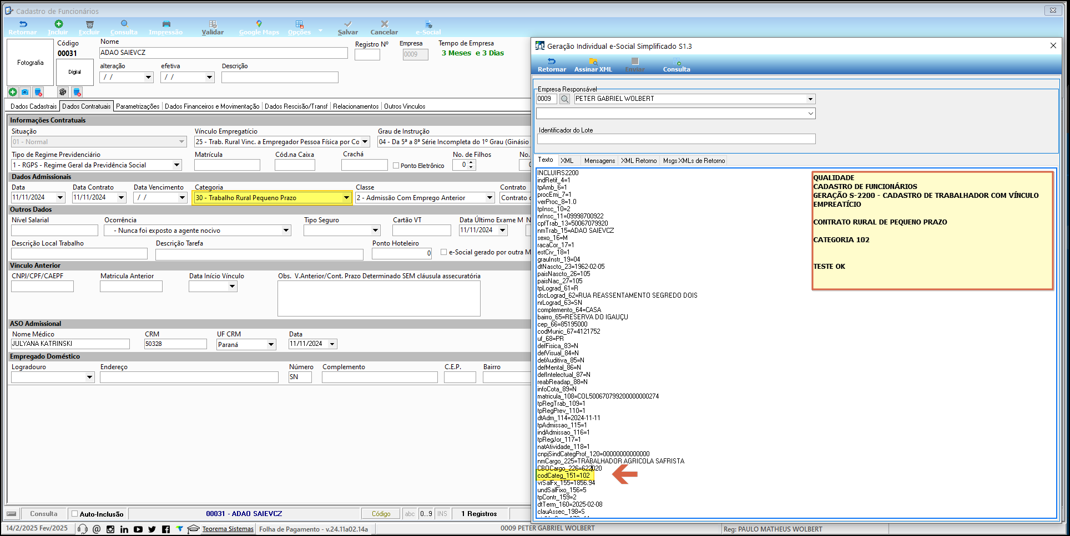Viewport: 1070px width, 536px height.
Task: Open the XML Retorno tab
Action: coord(639,161)
